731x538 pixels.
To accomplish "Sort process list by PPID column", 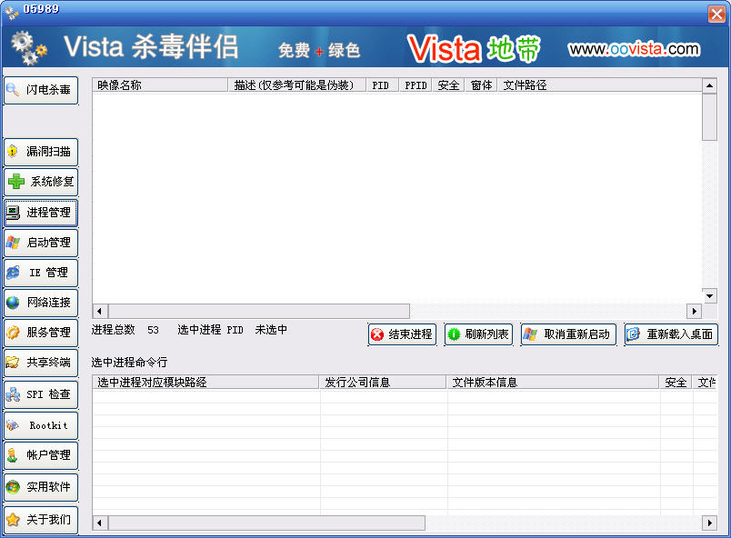I will click(x=416, y=85).
